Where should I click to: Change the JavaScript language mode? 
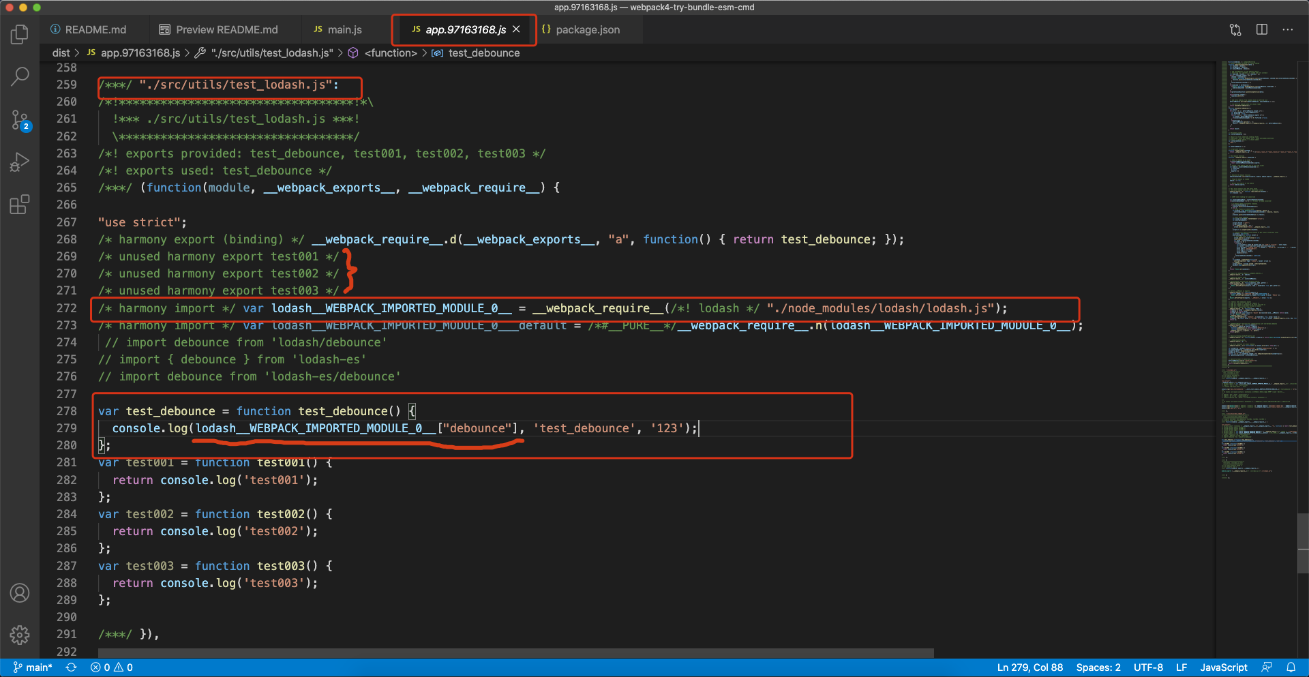(x=1224, y=667)
